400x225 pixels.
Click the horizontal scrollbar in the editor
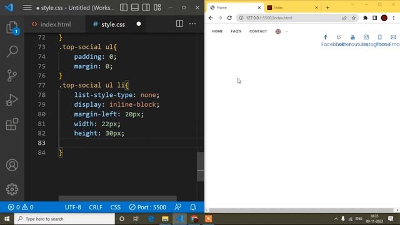pos(117,199)
